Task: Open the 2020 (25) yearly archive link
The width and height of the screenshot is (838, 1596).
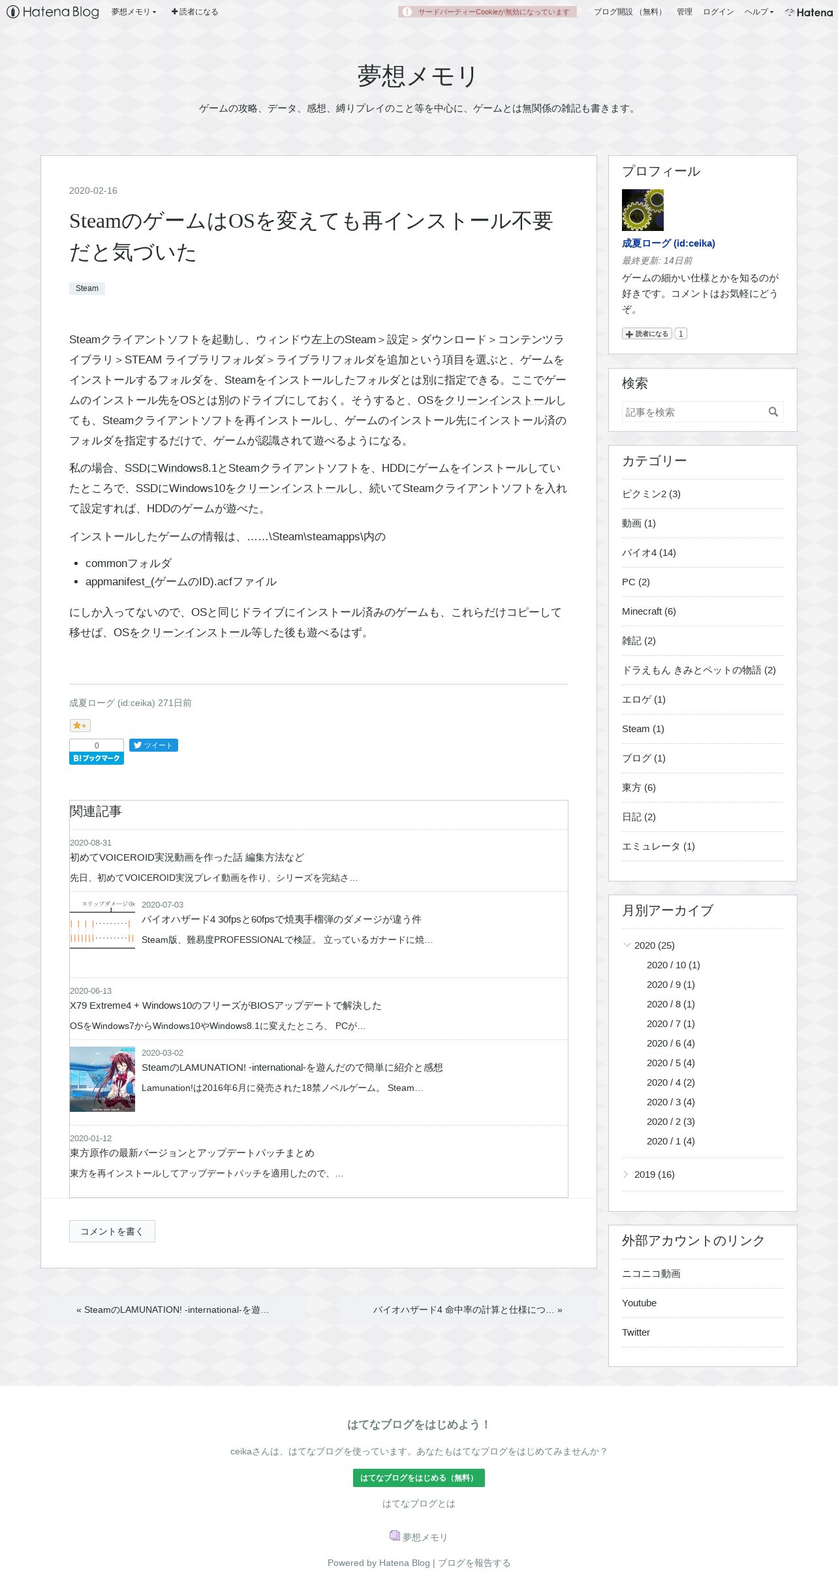Action: (x=655, y=945)
